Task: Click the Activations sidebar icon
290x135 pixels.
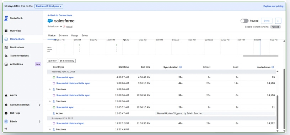Action: coord(6,64)
